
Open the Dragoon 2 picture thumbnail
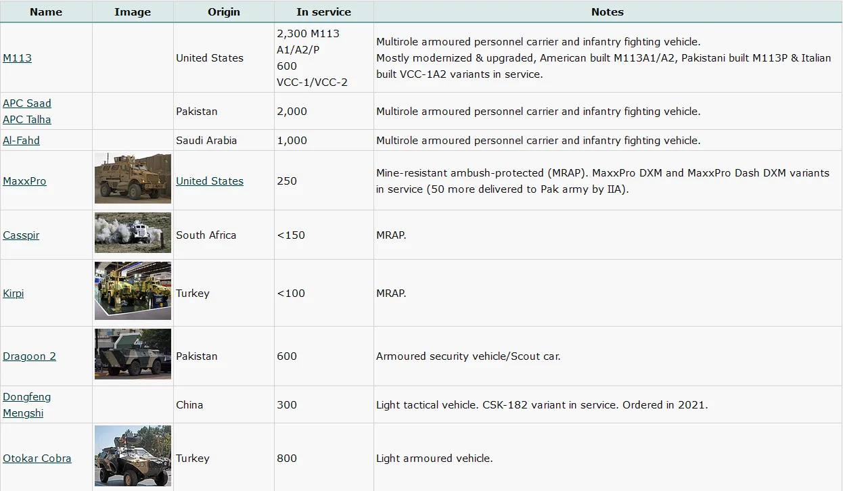133,354
